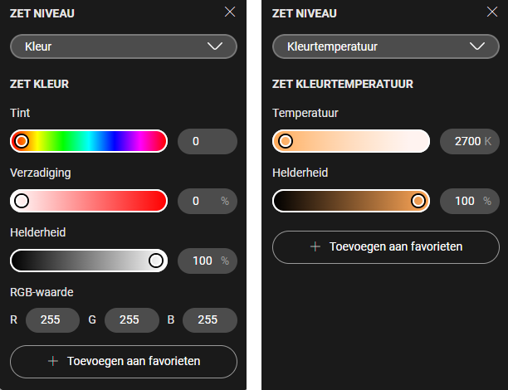The image size is (508, 390).
Task: Click the G value RGB field
Action: 131,319
